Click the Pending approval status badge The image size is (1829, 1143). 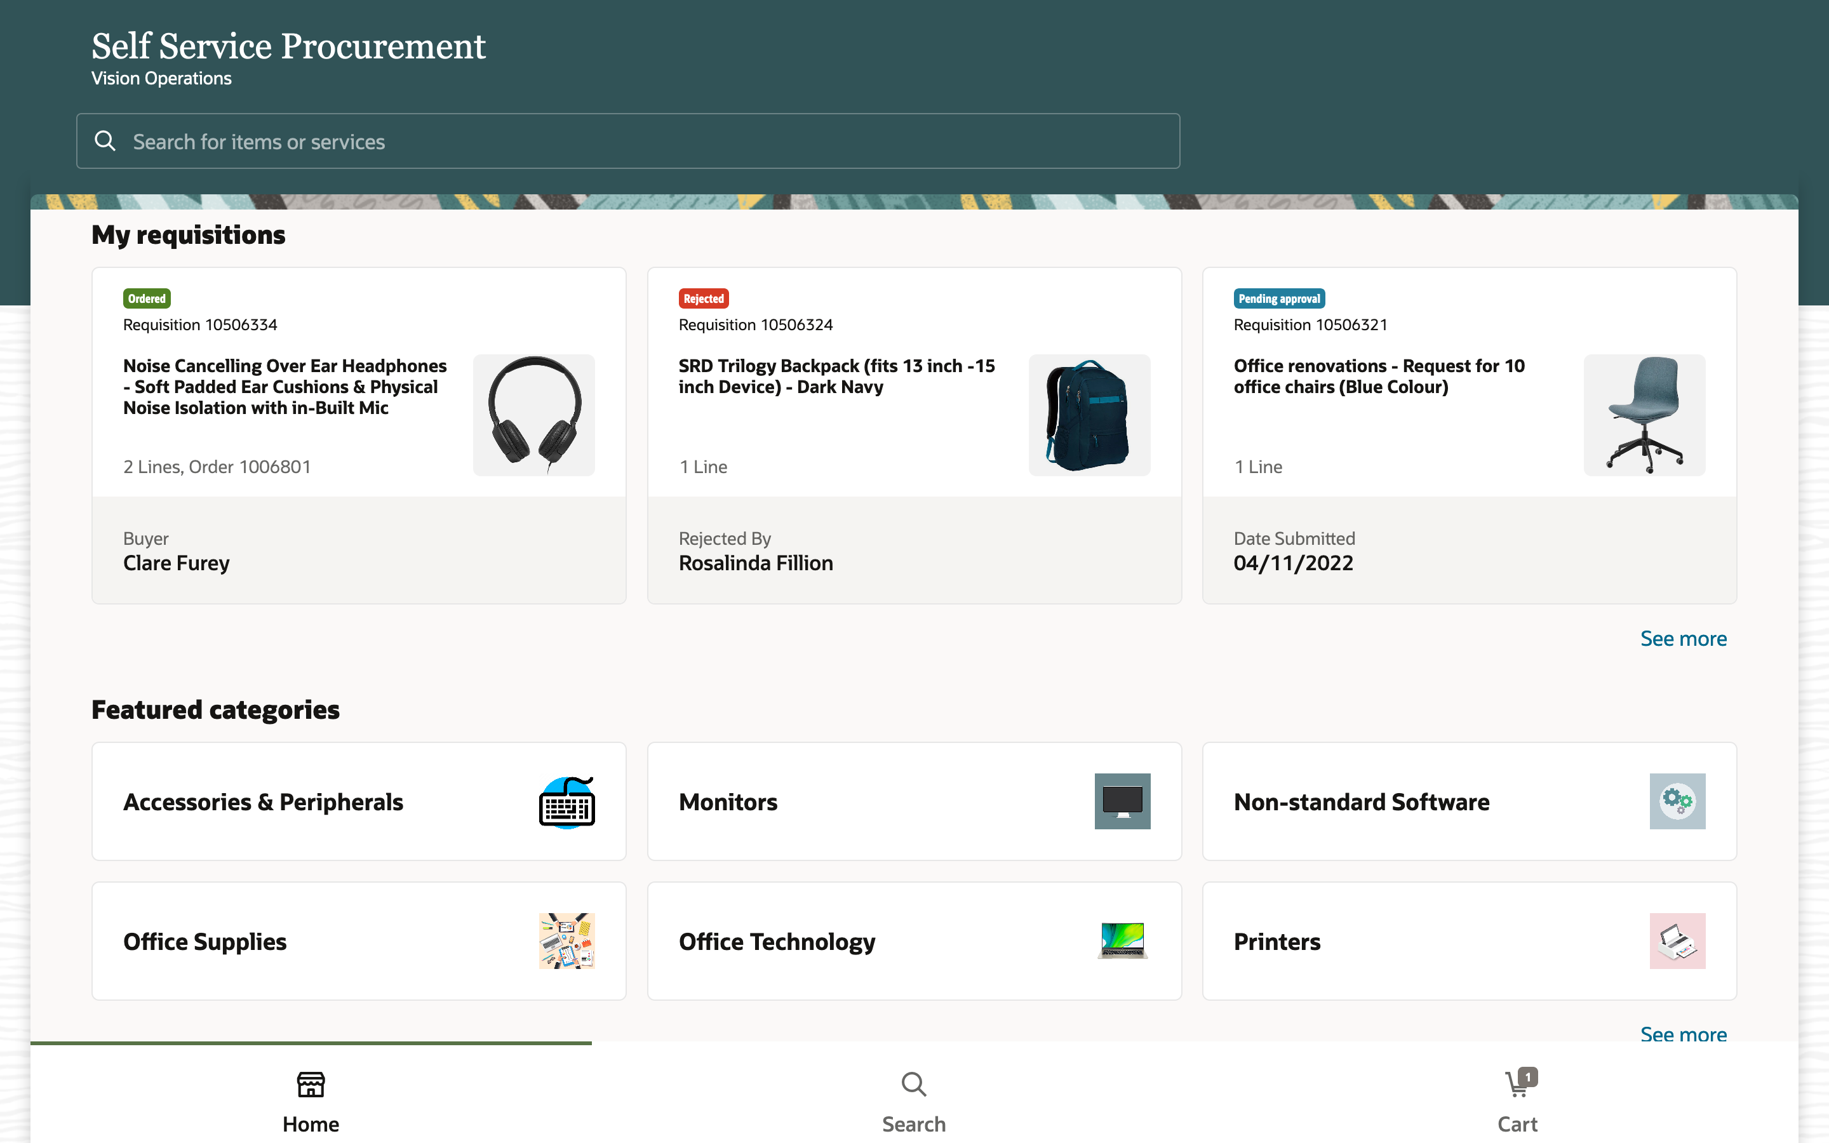(x=1279, y=298)
